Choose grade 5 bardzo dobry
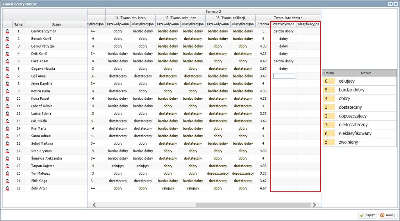 pyautogui.click(x=359, y=90)
